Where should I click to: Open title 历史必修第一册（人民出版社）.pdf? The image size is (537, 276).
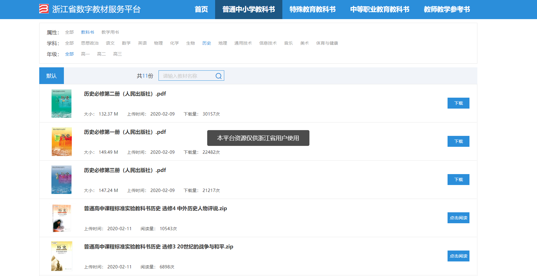coord(125,132)
